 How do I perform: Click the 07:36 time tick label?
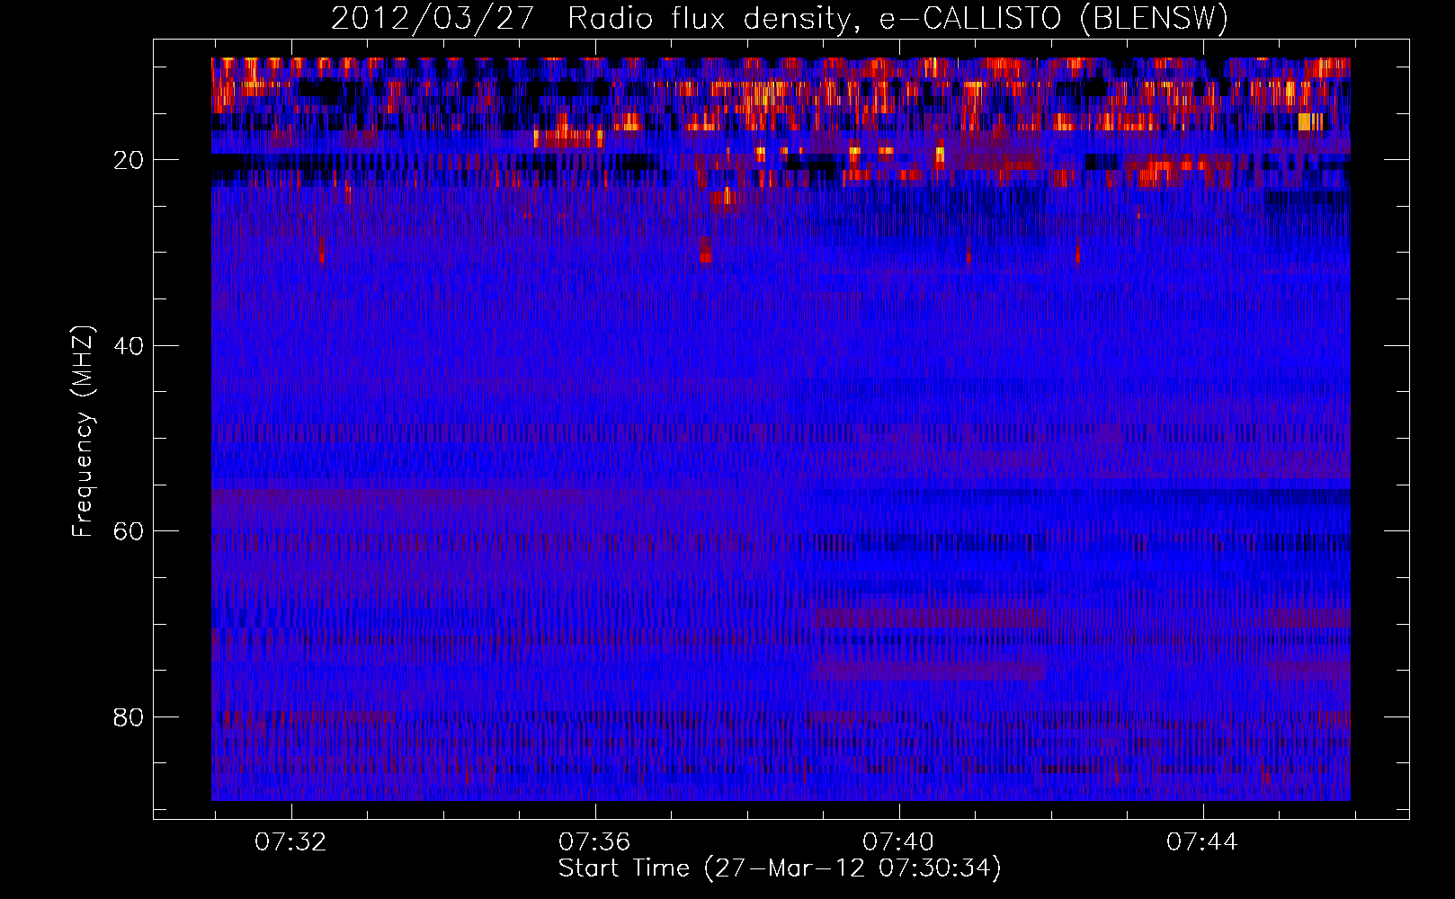594,842
